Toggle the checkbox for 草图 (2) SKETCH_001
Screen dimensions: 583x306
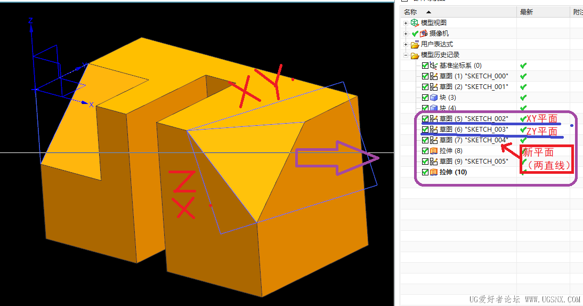[x=425, y=87]
